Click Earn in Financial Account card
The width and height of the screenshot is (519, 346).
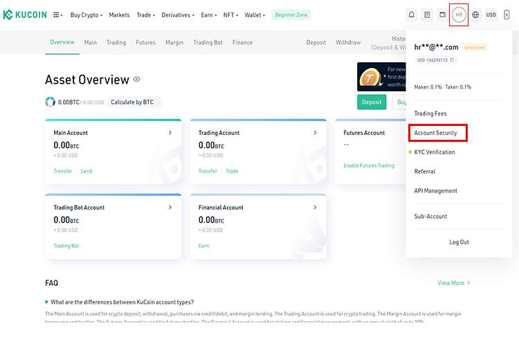click(203, 246)
